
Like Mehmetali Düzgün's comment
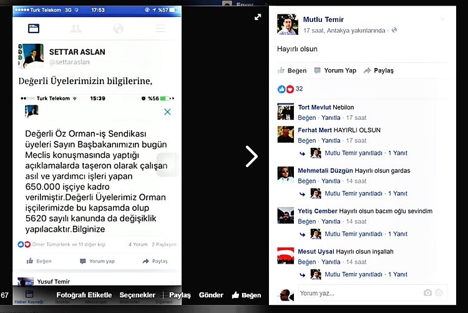pos(307,181)
